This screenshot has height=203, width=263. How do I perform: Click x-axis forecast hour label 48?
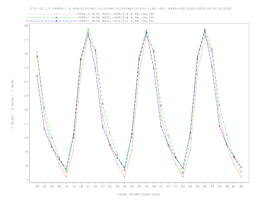tap(154, 186)
